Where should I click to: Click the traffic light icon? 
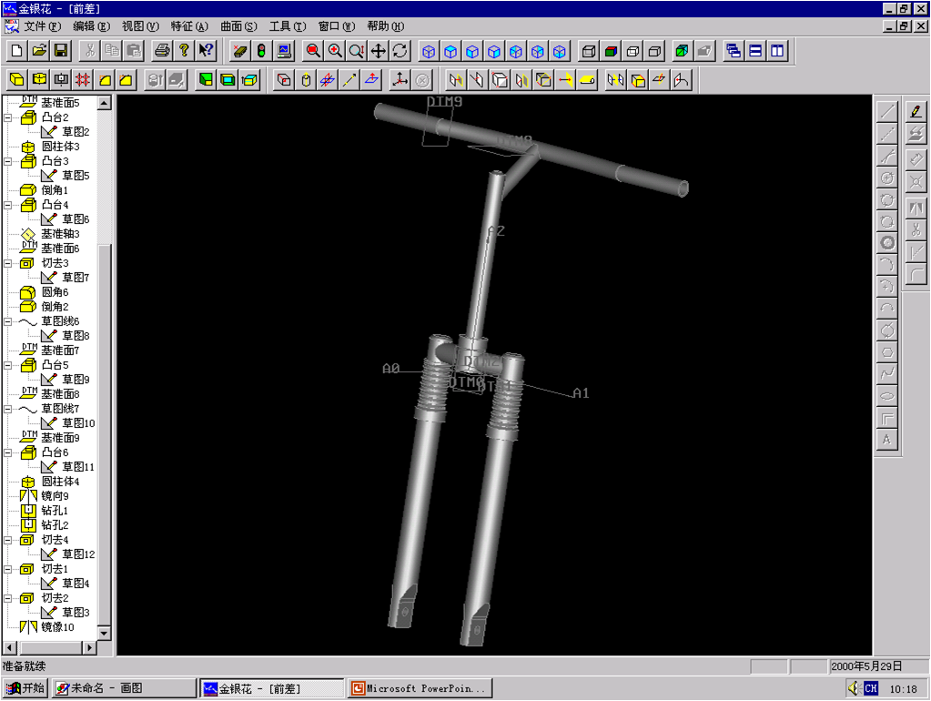coord(262,51)
